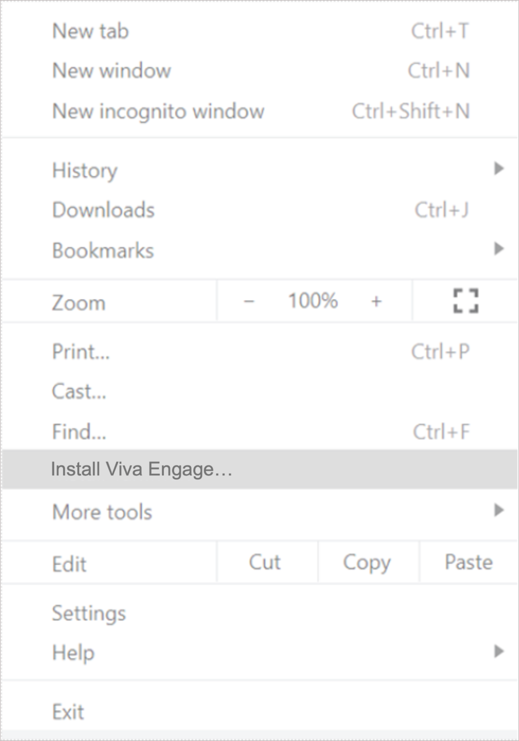Open Chrome Settings
The width and height of the screenshot is (519, 741).
point(89,613)
